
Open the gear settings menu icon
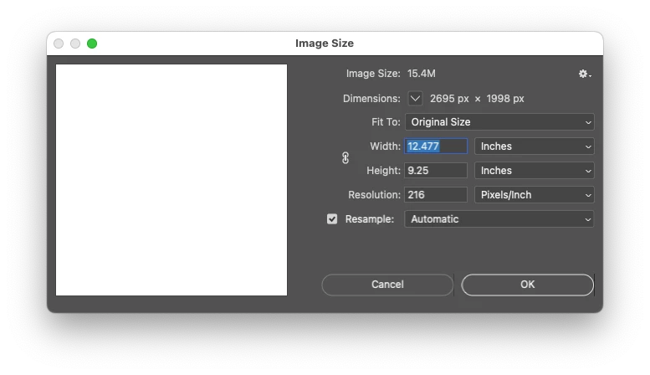[585, 74]
